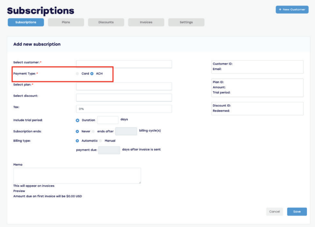The width and height of the screenshot is (315, 227).
Task: Click the Select customer input field
Action: tap(124, 64)
